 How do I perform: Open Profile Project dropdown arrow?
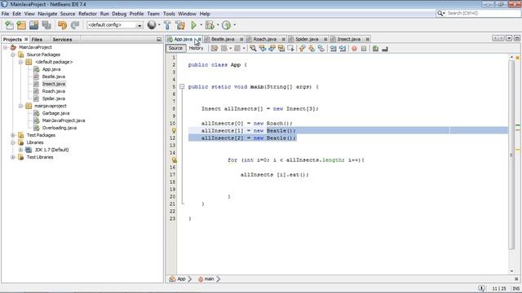[234, 25]
